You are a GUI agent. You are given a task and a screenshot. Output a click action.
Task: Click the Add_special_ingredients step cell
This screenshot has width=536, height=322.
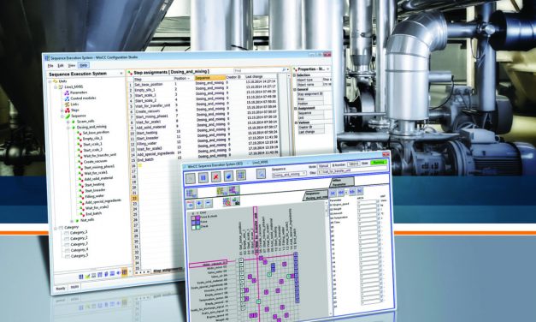tap(156, 153)
